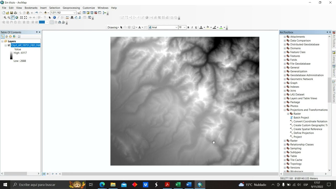Open the Bookmarks menu
Image resolution: width=336 pixels, height=189 pixels.
tap(31, 8)
